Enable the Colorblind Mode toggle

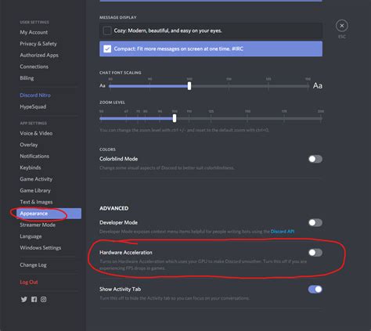(315, 159)
